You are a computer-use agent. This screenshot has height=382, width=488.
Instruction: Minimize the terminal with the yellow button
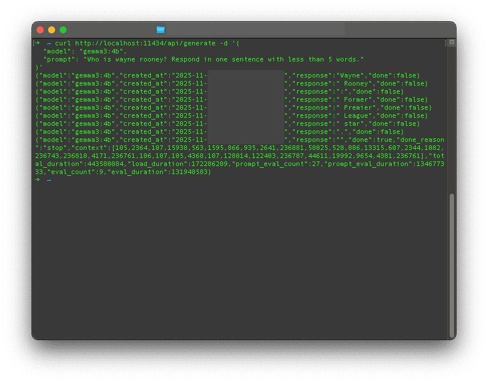point(52,30)
